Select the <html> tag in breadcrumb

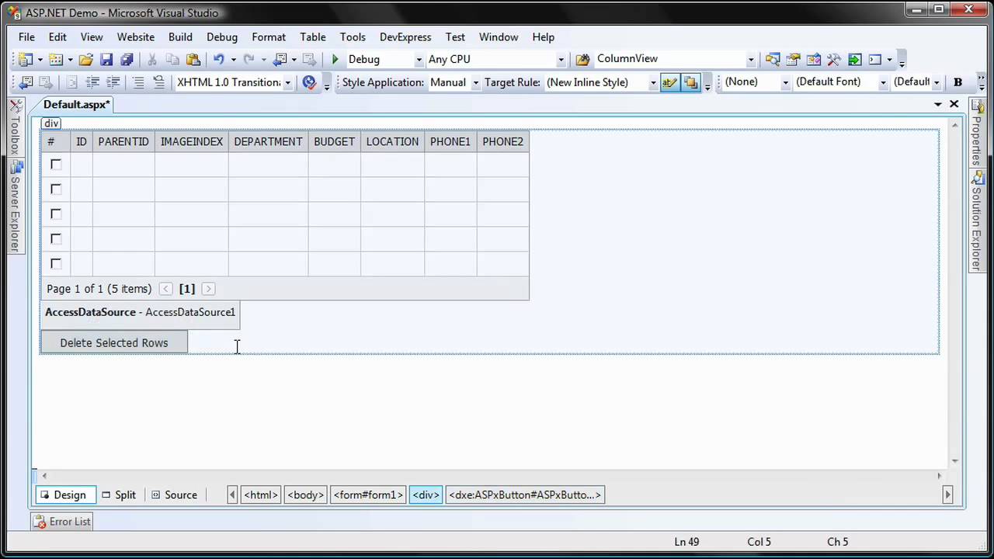(261, 495)
